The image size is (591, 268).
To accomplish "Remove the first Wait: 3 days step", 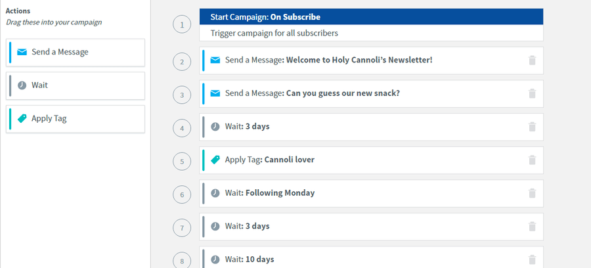I will (x=532, y=127).
